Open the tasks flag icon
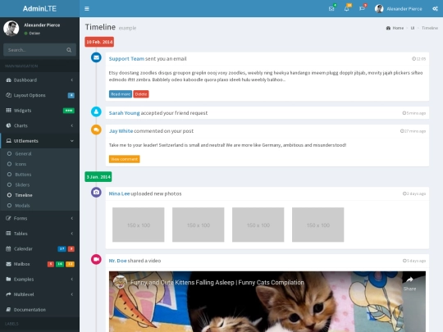443x332 pixels. click(x=362, y=9)
